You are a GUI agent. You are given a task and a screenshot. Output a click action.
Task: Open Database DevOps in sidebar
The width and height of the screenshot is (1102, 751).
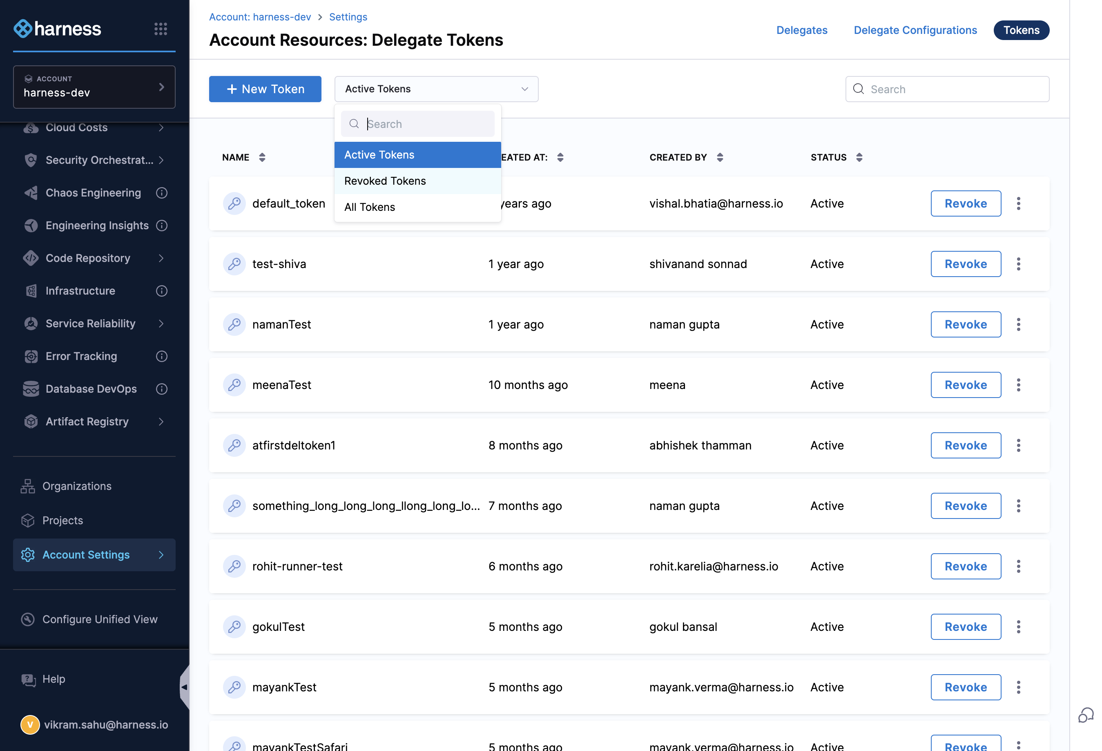91,389
